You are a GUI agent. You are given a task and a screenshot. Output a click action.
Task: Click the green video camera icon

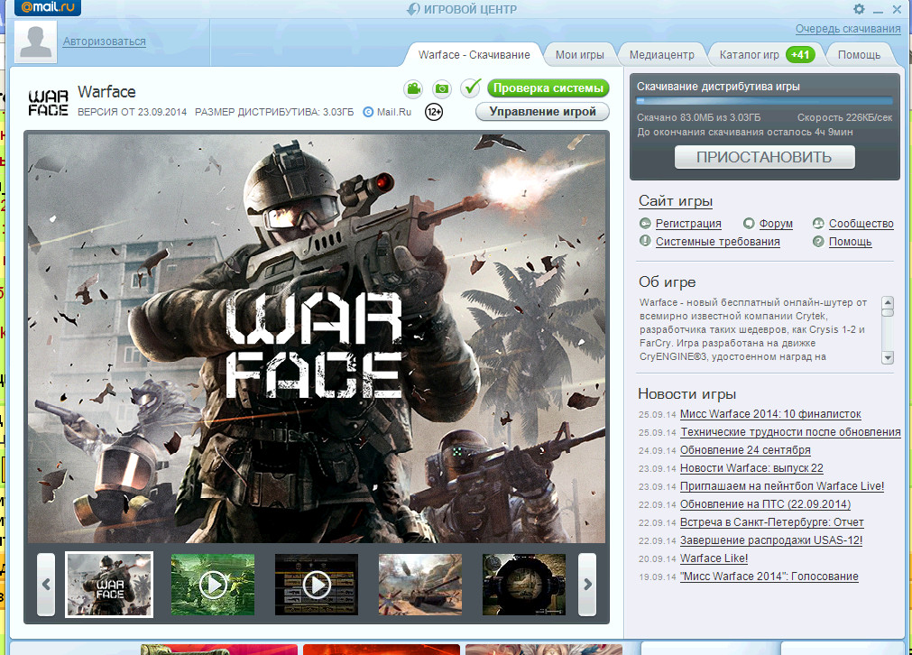click(413, 88)
